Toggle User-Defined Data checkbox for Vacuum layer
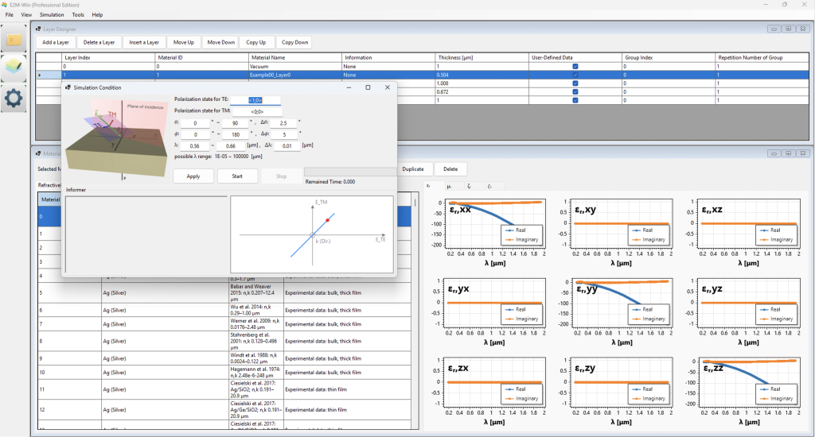815x437 pixels. tap(575, 67)
